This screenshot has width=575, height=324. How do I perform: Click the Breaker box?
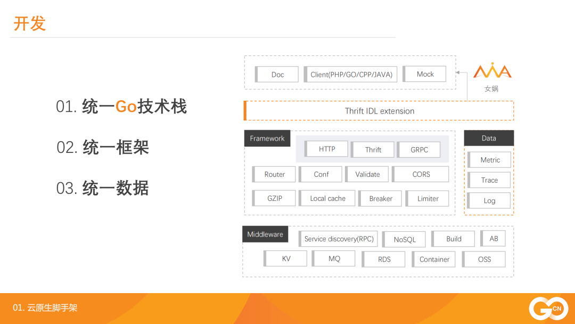(380, 199)
